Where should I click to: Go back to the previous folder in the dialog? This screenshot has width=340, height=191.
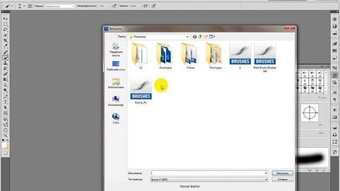pyautogui.click(x=195, y=37)
